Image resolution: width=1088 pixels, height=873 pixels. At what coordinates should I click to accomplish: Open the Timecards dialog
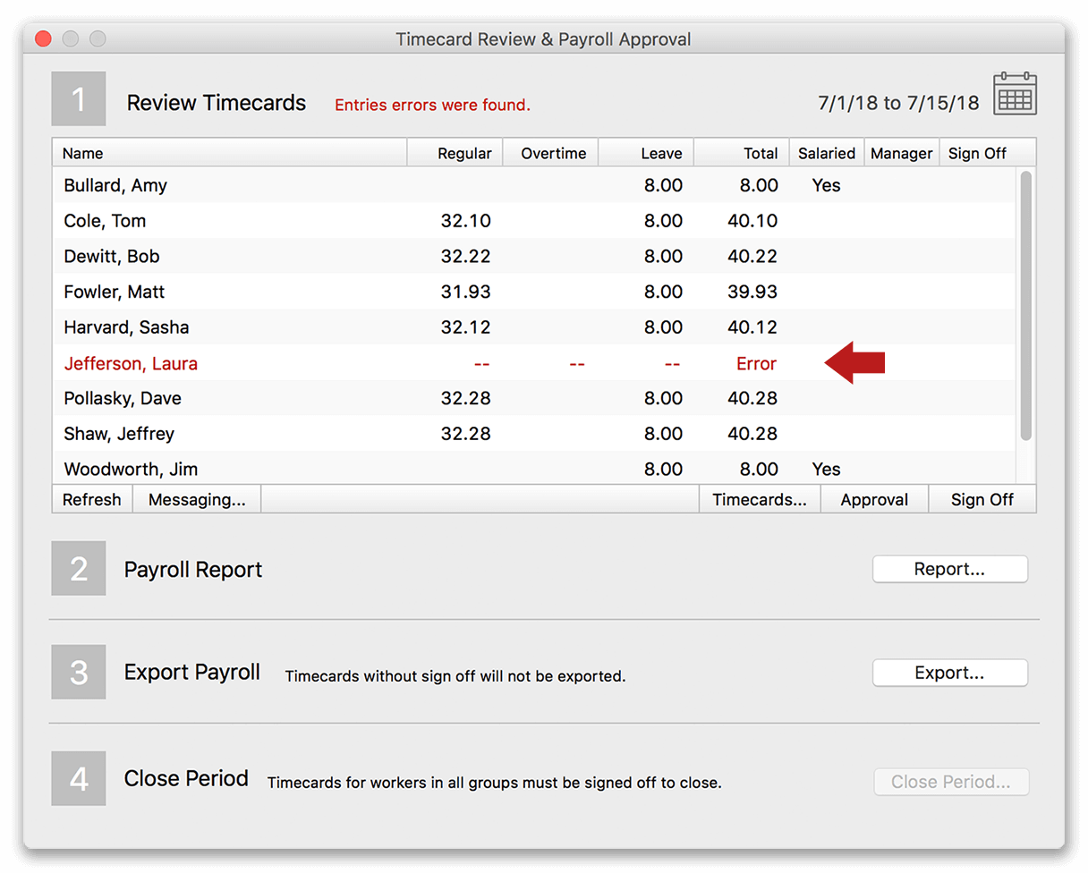pos(759,499)
